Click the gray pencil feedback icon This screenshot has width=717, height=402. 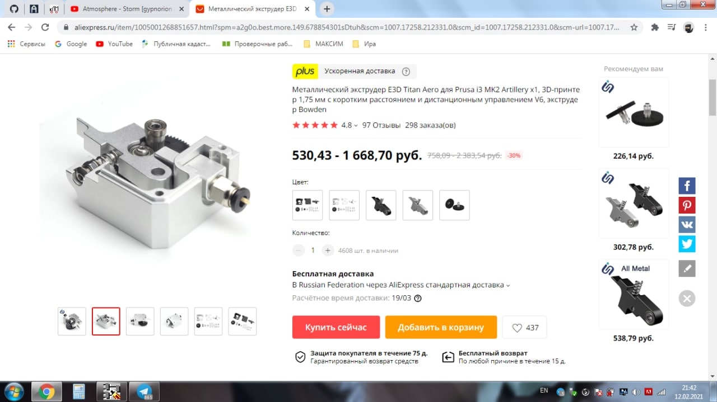(x=687, y=268)
